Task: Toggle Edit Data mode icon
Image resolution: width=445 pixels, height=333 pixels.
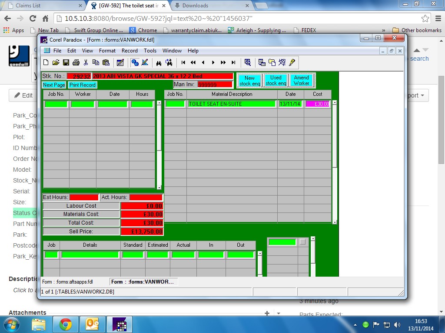Action: [x=120, y=62]
